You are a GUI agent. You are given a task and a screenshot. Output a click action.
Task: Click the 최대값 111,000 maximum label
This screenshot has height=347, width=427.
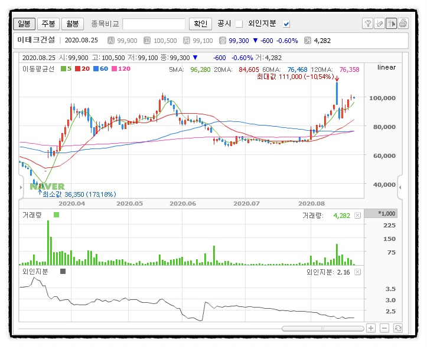coord(295,77)
